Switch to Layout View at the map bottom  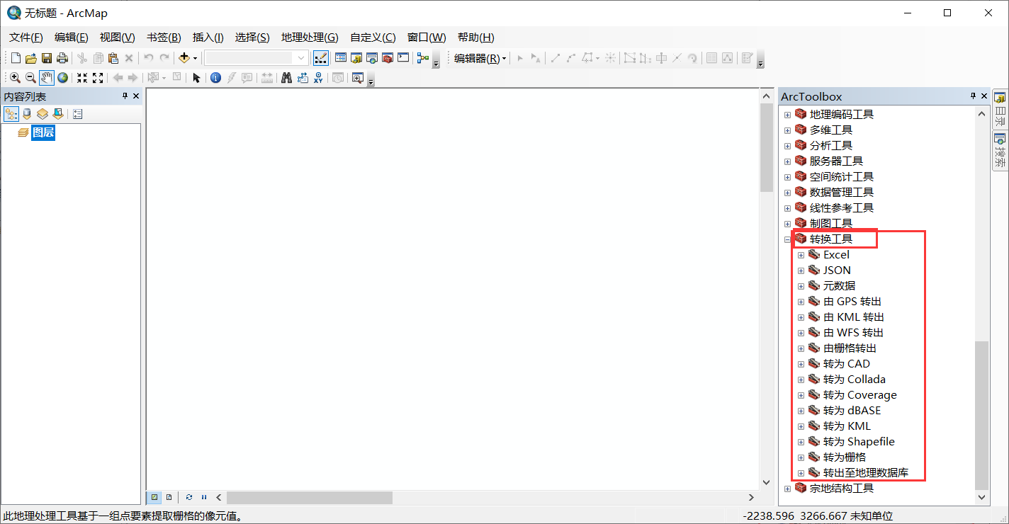[169, 497]
